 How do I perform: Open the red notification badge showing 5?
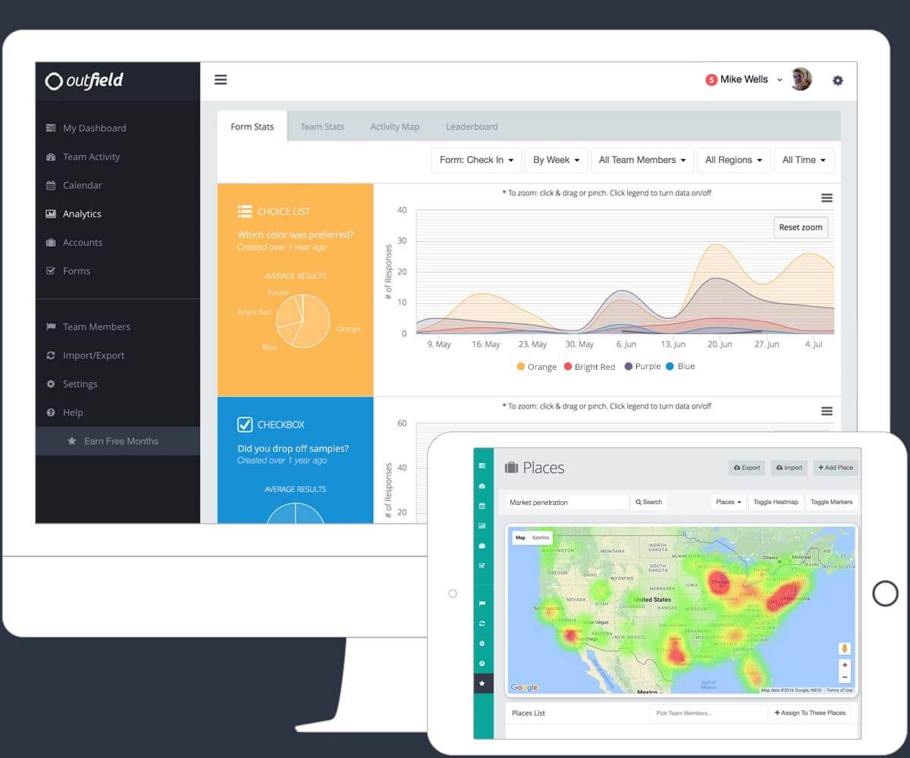click(x=711, y=80)
